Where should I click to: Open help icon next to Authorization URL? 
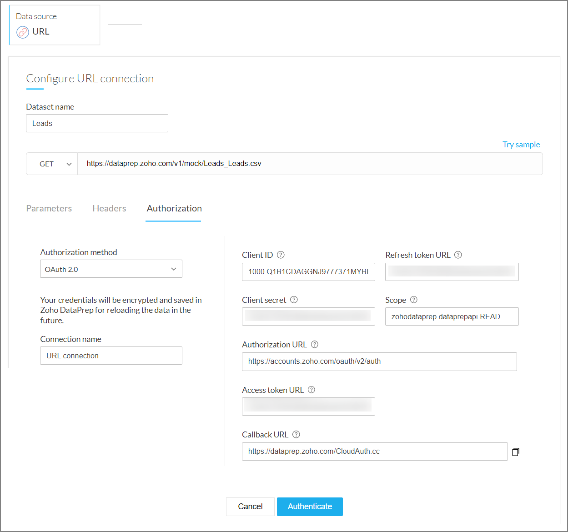pyautogui.click(x=314, y=345)
